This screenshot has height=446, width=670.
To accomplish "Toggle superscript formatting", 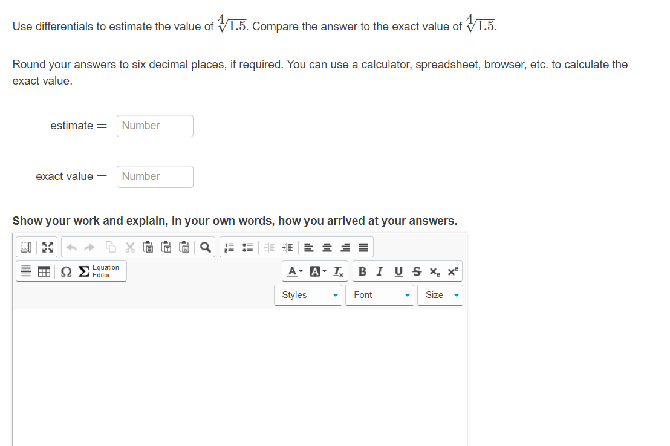I will tap(452, 271).
